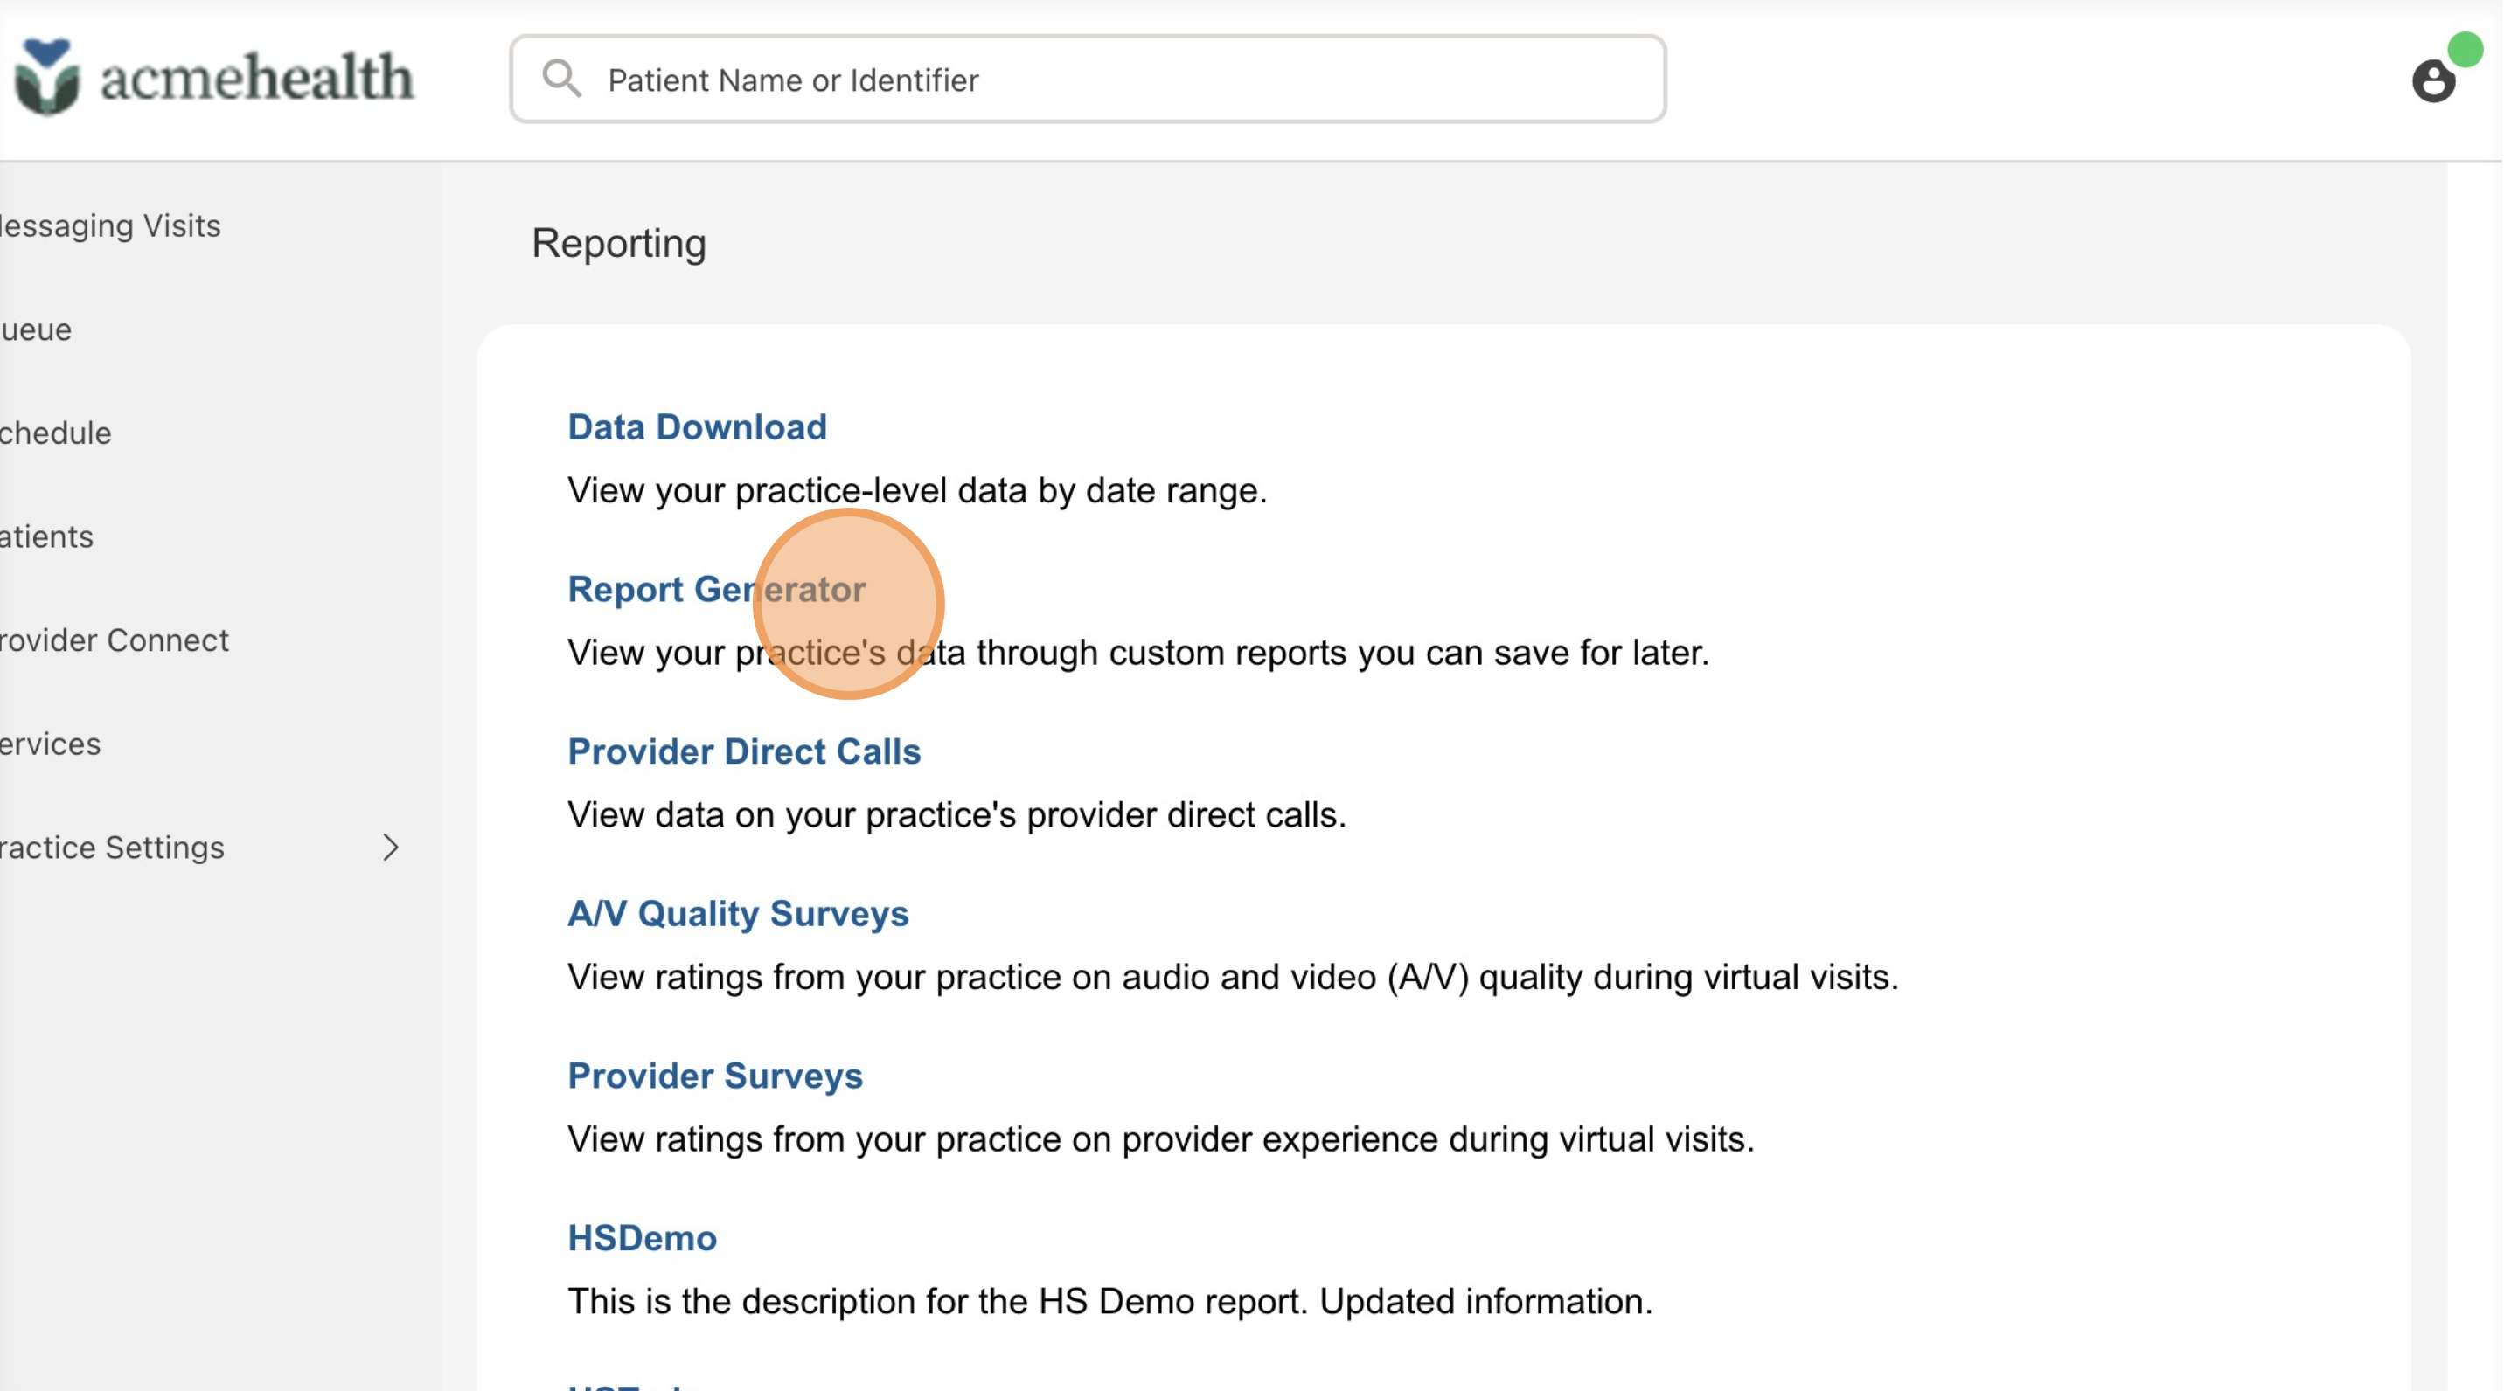
Task: Open the HSDemo report link
Action: click(x=642, y=1238)
